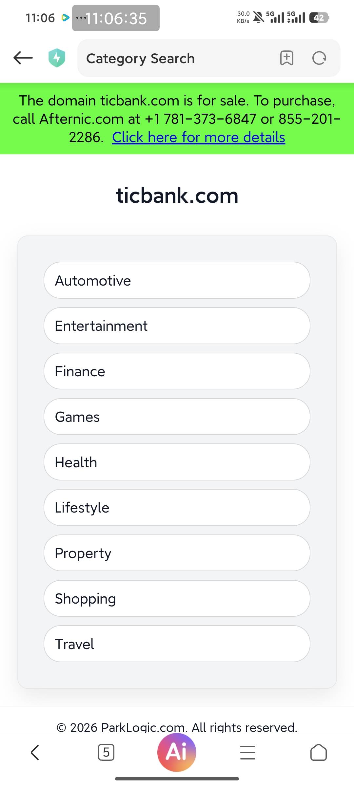
Task: Tap the floating 11:06:35 timer overlay
Action: [116, 18]
